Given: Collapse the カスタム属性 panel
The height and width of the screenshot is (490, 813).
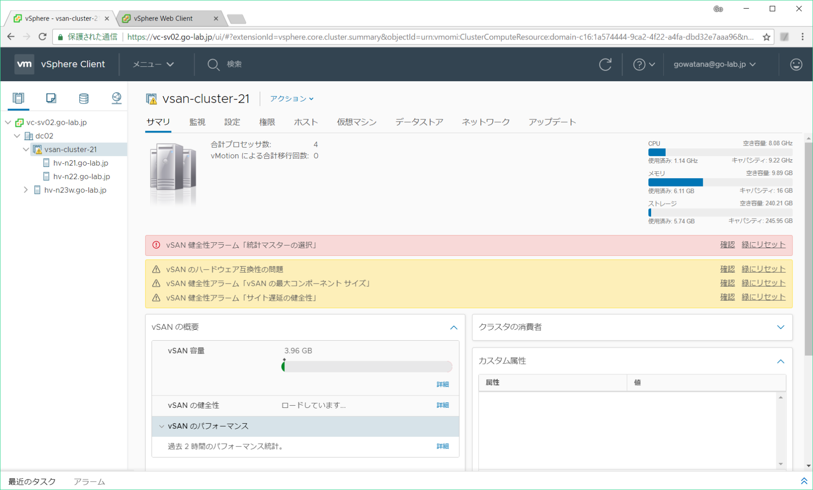Looking at the screenshot, I should (x=780, y=362).
